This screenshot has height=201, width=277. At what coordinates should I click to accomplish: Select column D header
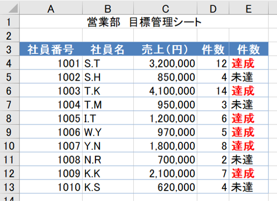coord(213,8)
